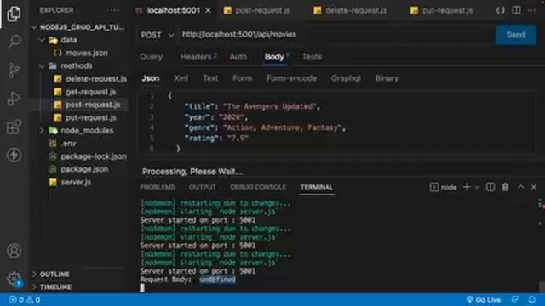Switch to the OUTPUT panel tab

pyautogui.click(x=203, y=187)
